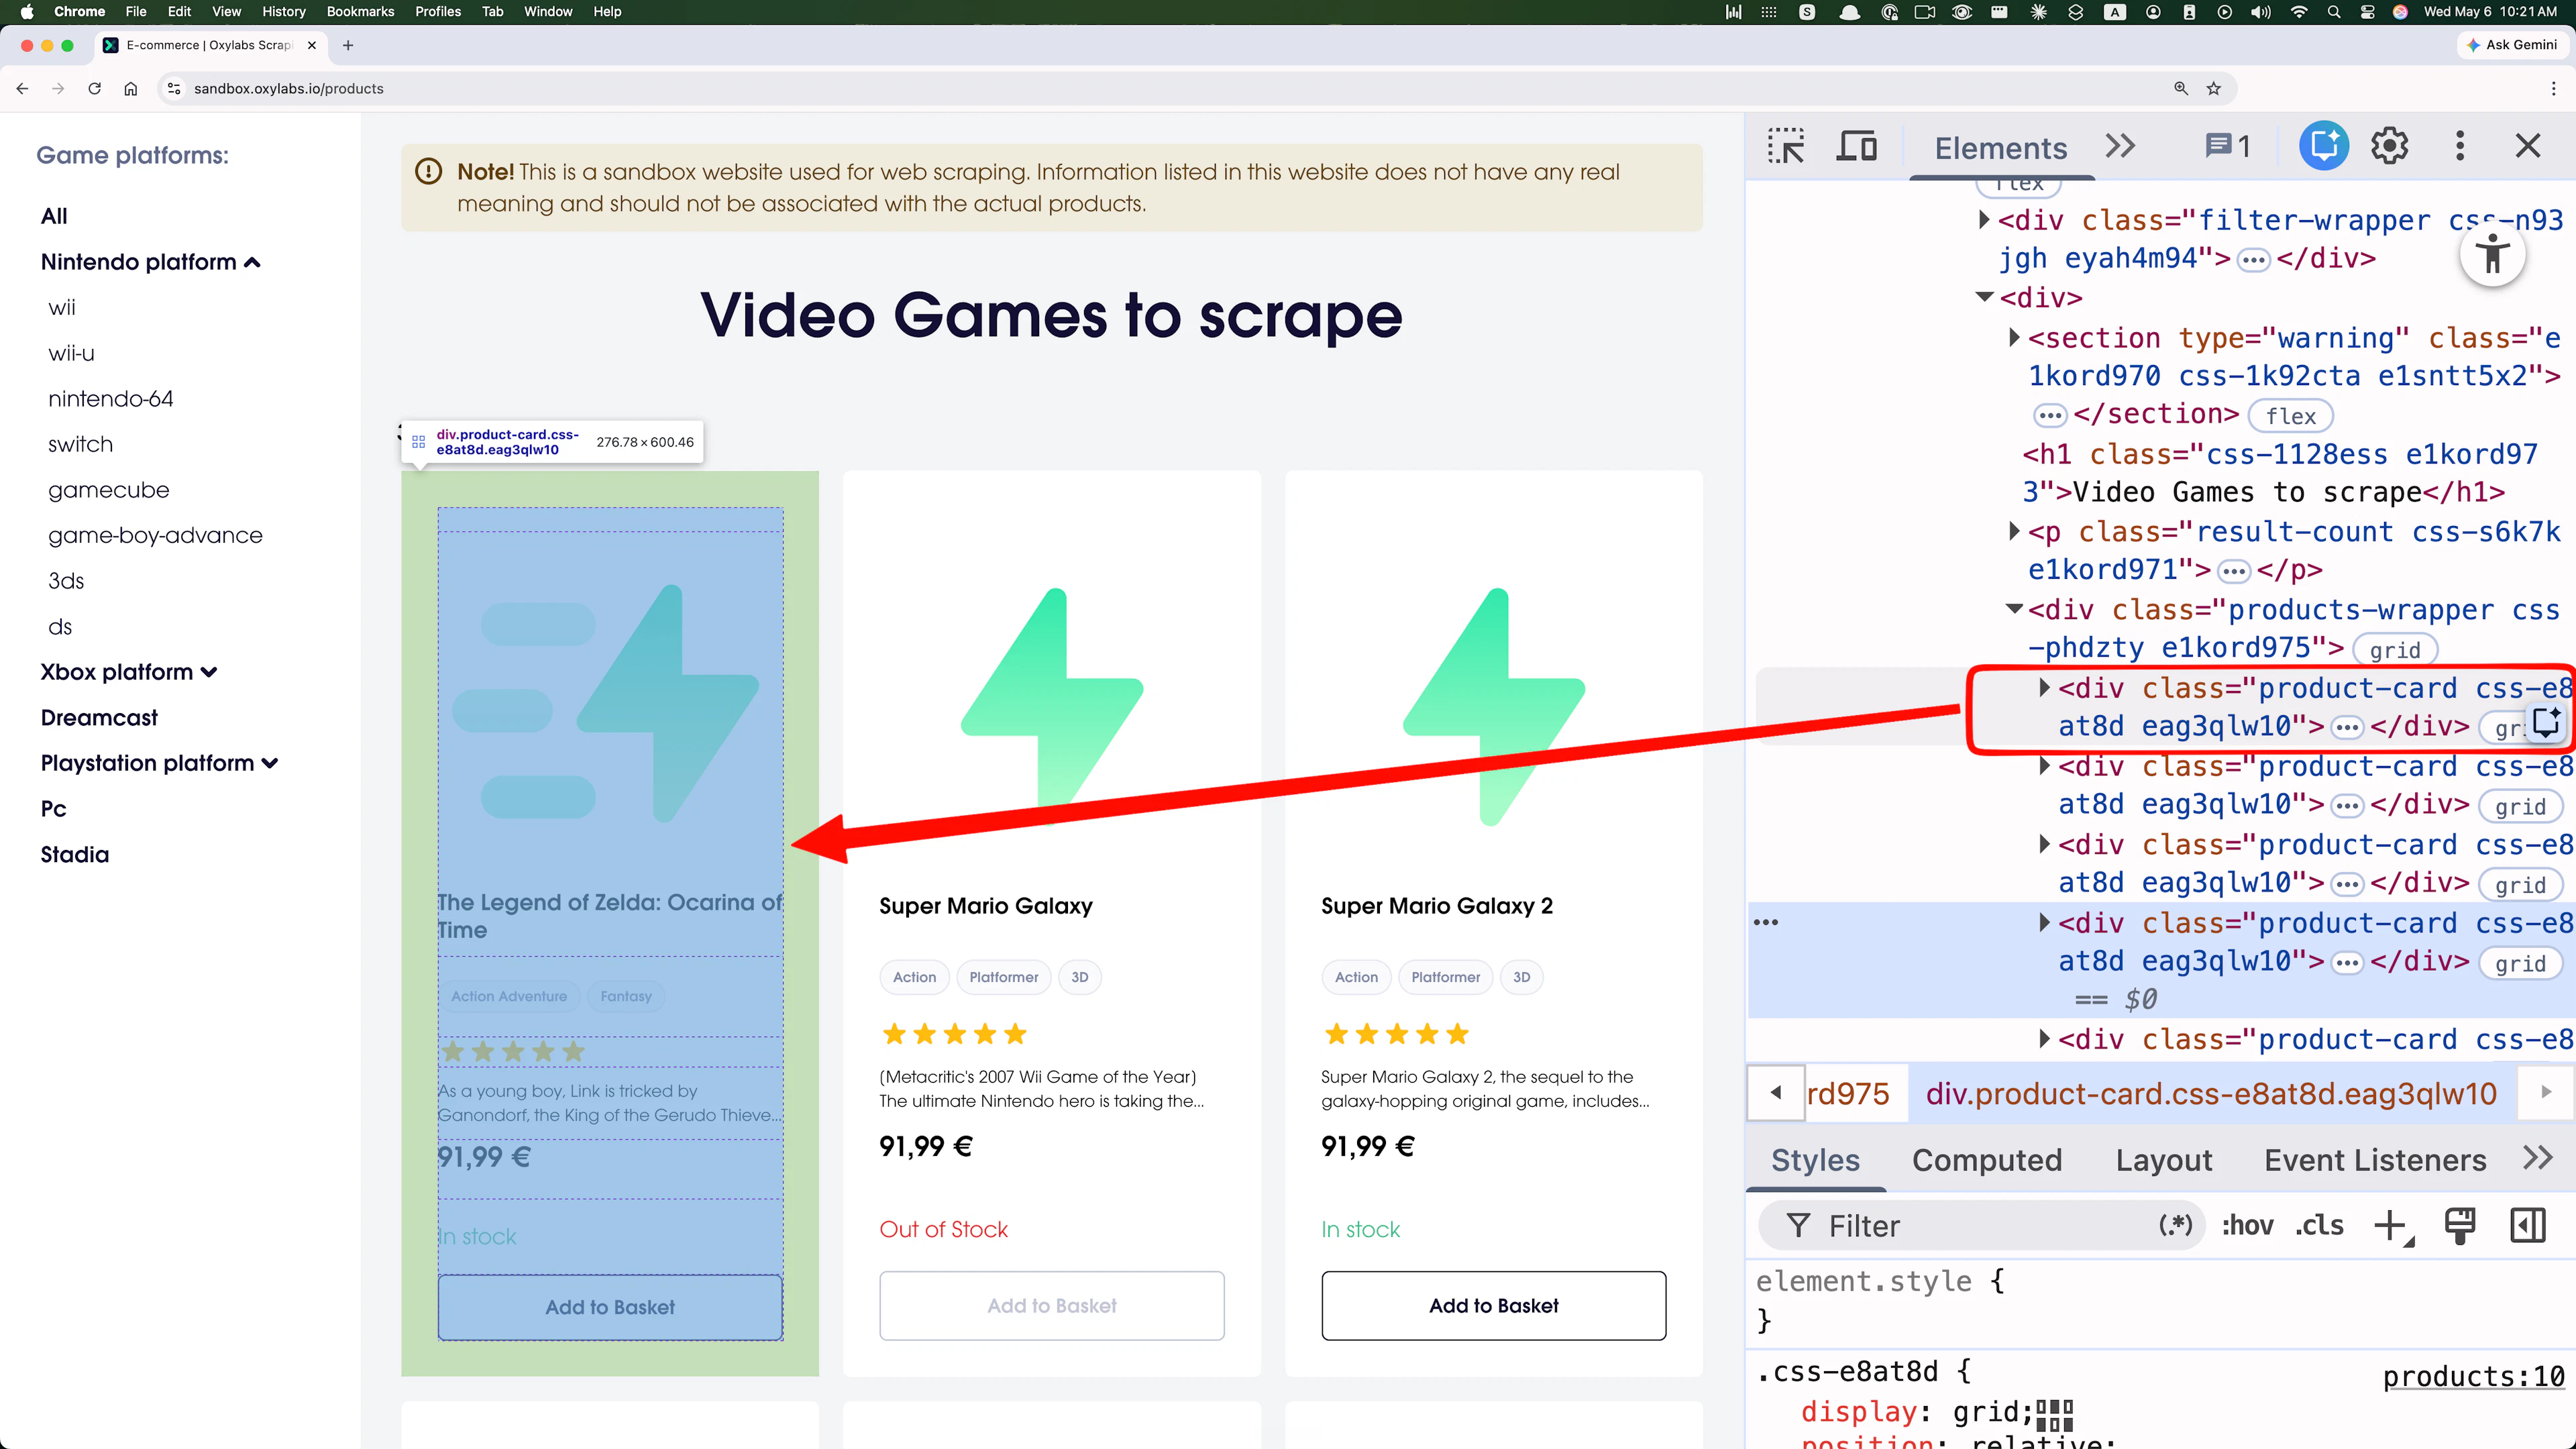The height and width of the screenshot is (1449, 2576).
Task: Expand the section type warning node
Action: coord(2014,338)
